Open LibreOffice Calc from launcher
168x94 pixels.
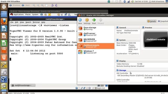point(4,43)
